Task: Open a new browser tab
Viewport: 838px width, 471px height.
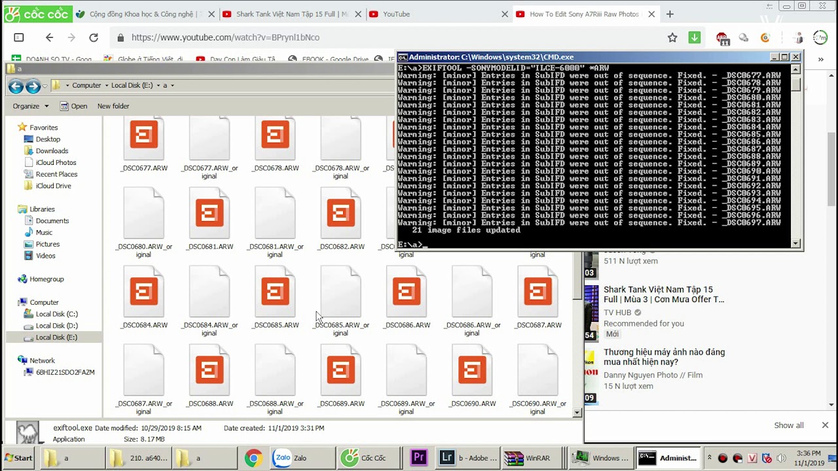Action: 670,14
